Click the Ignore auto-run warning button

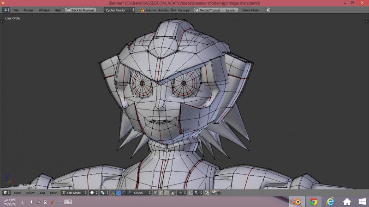coord(230,10)
